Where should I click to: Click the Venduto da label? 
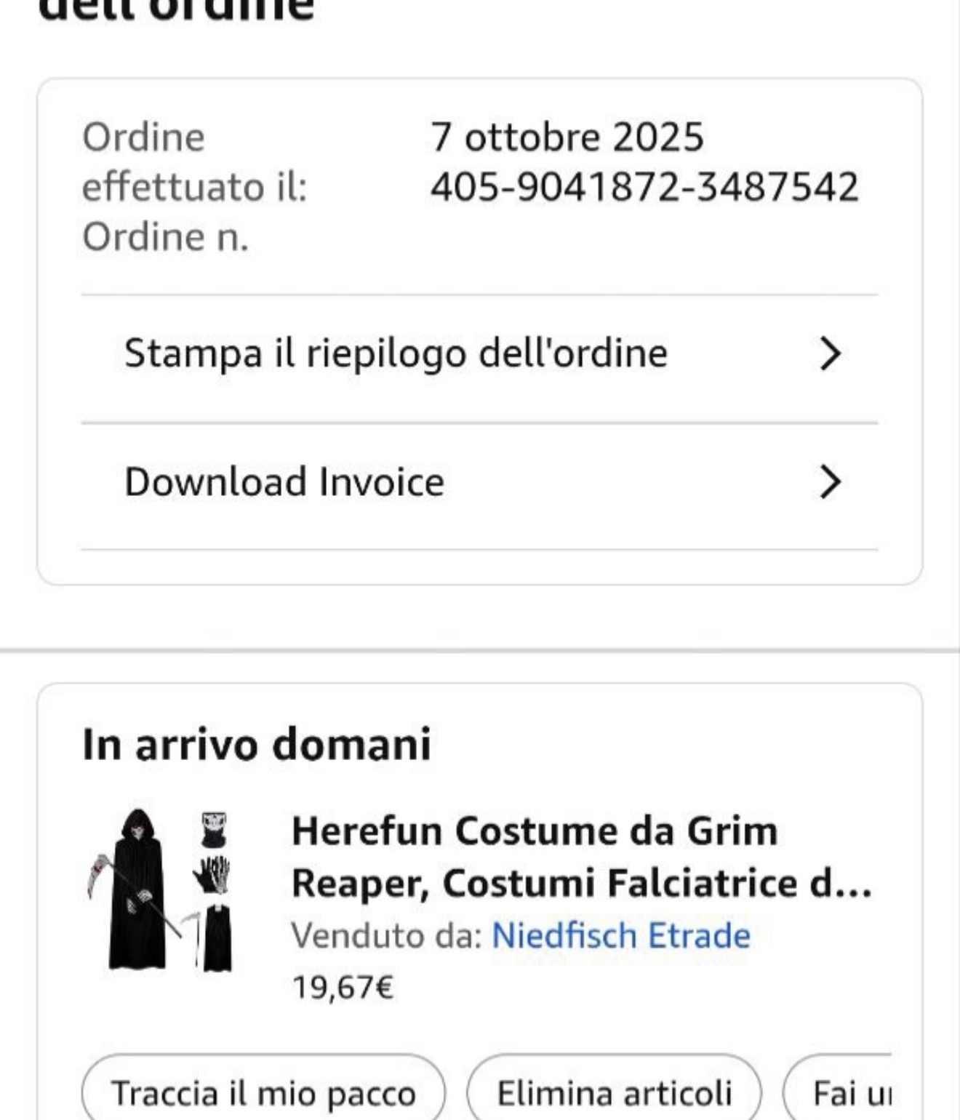tap(386, 935)
